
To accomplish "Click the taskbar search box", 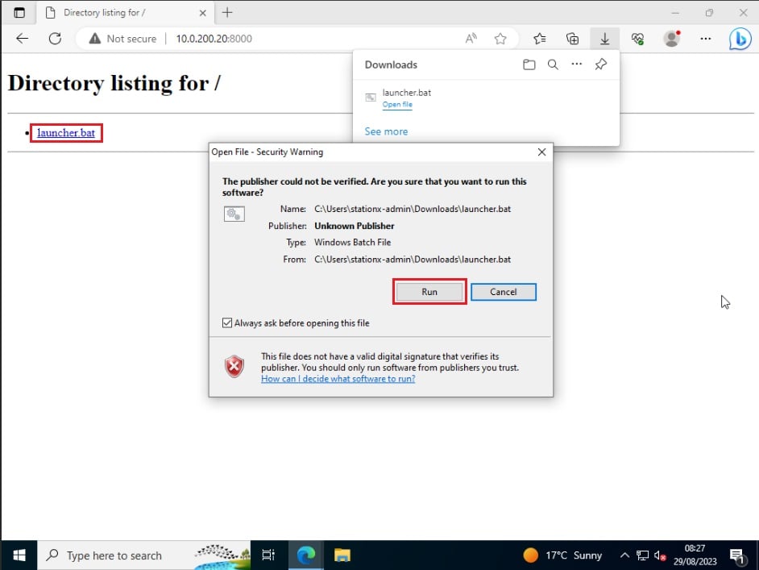I will (143, 555).
